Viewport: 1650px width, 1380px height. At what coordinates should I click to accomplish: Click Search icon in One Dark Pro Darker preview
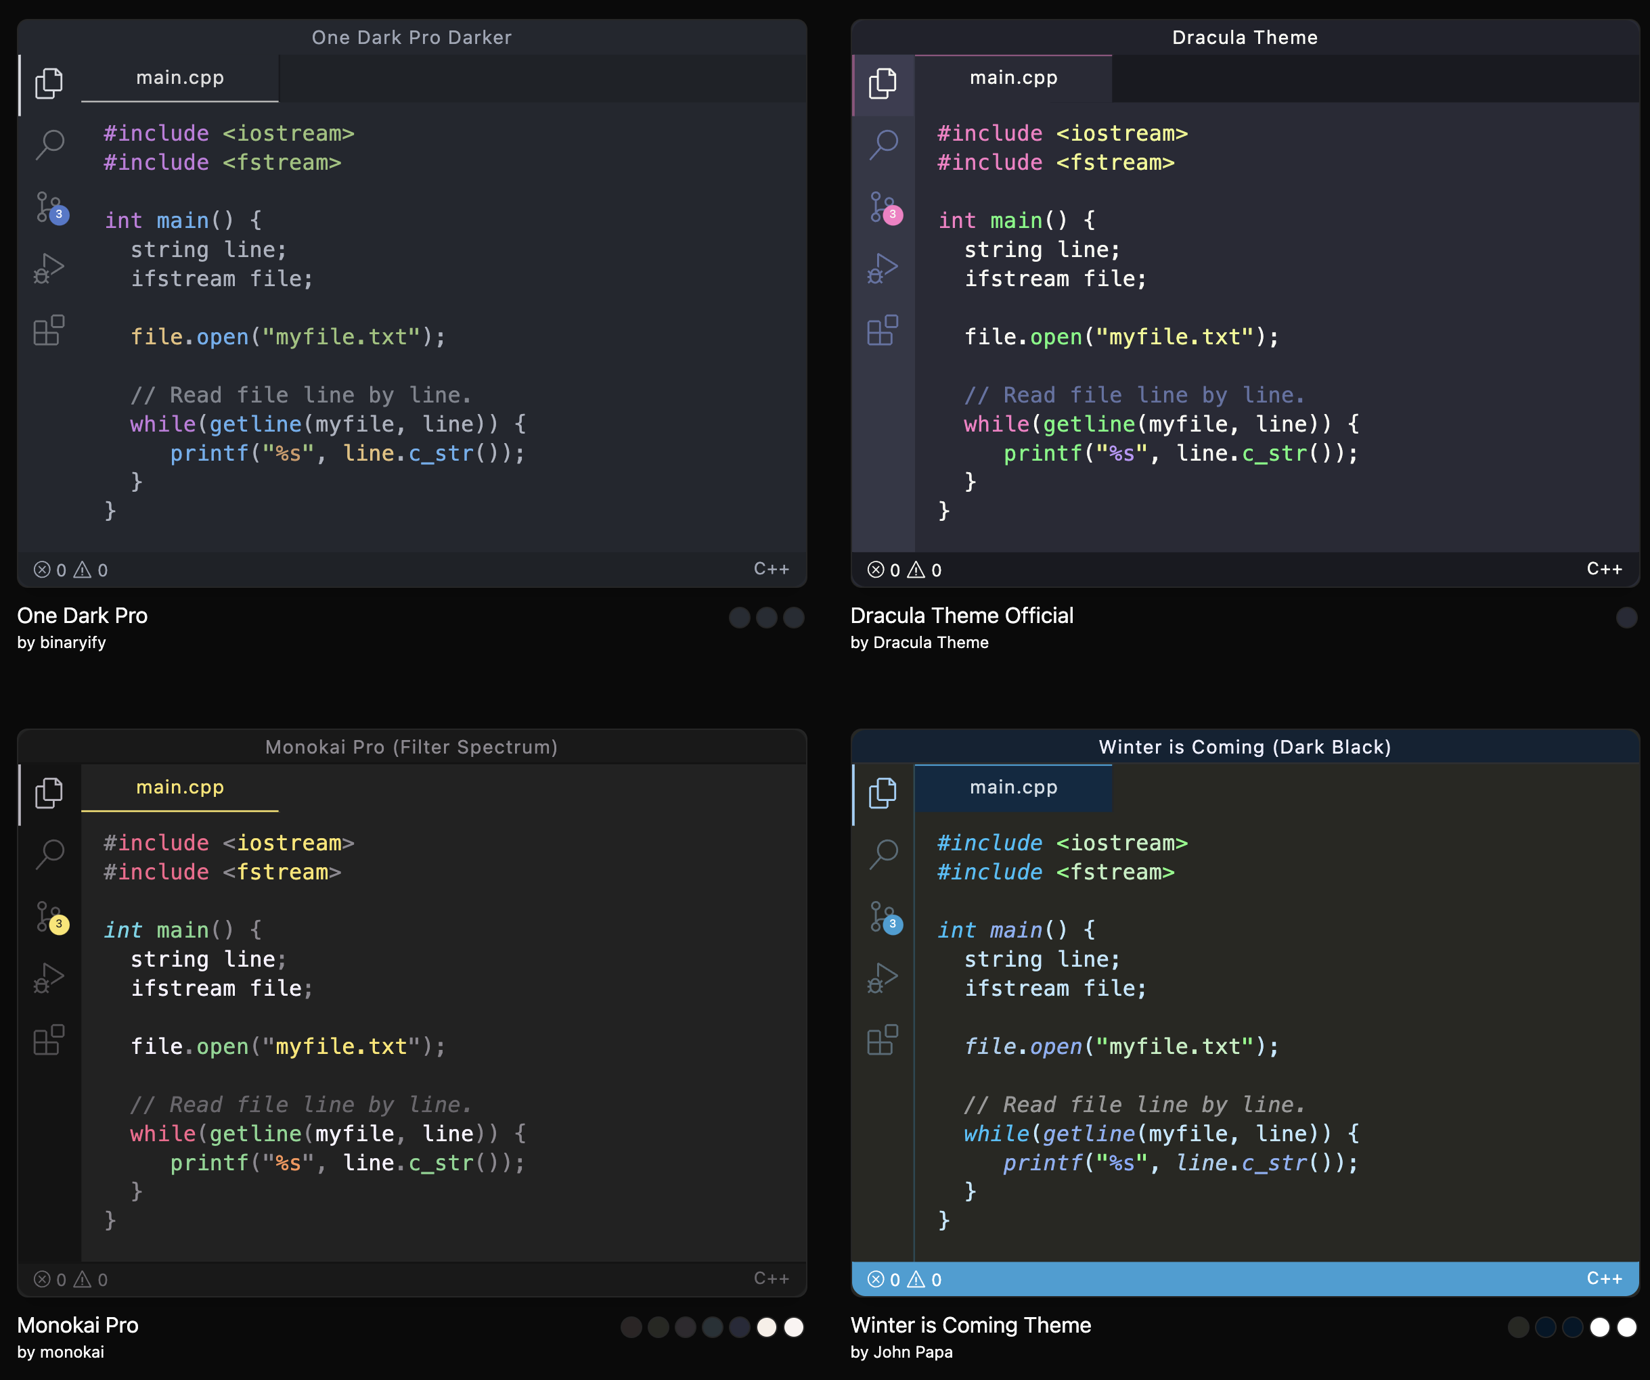49,145
